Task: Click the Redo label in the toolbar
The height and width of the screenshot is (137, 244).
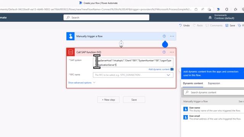Action: [x=200, y=25]
